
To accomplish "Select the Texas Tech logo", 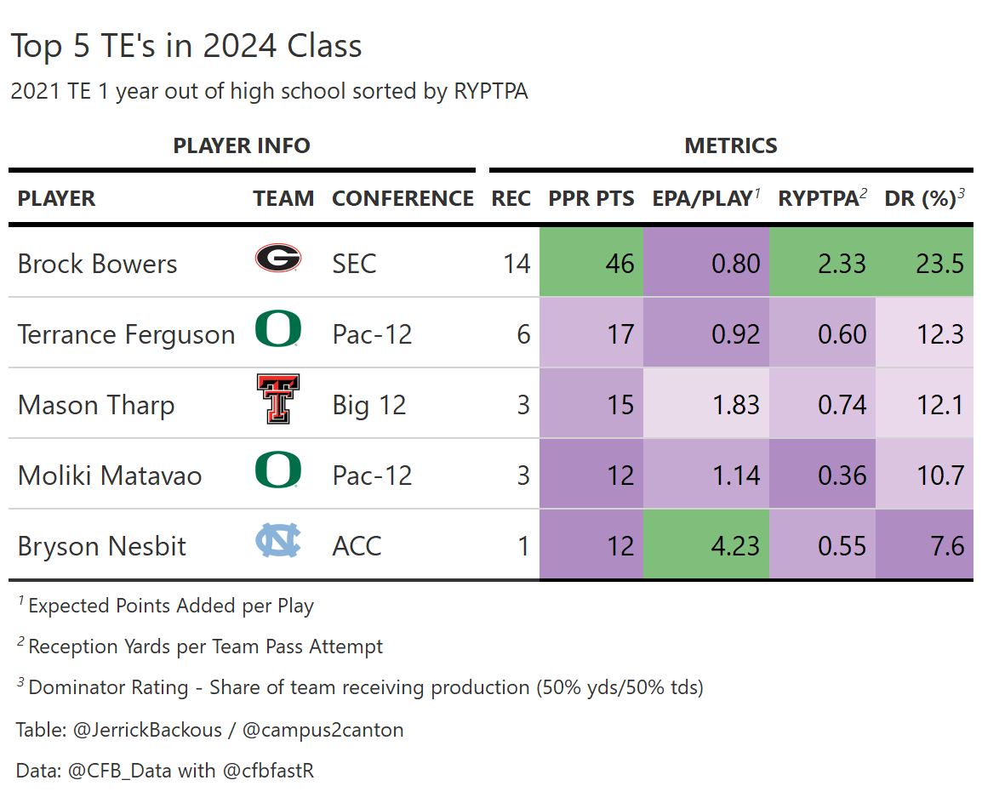I will [277, 399].
